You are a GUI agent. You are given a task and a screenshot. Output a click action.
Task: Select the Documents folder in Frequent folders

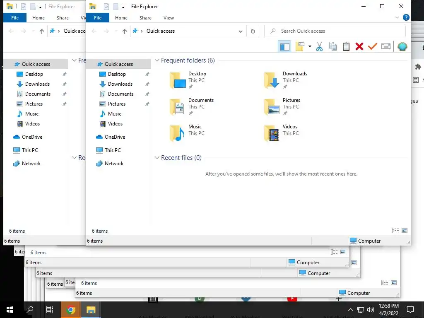(x=192, y=106)
